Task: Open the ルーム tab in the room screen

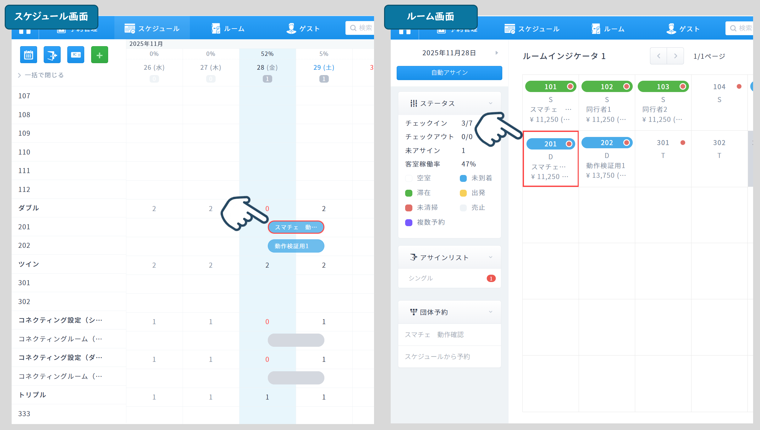Action: coord(608,29)
